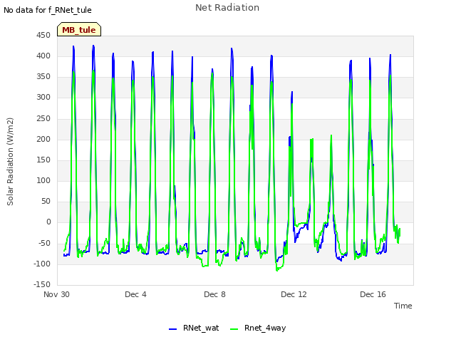
Task: Click the Dec 16 x-axis label
Action: 373,294
